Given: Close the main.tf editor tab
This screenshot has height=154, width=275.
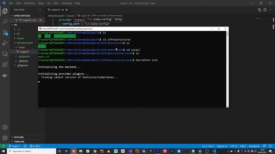Looking at the screenshot, I should pyautogui.click(x=67, y=10).
